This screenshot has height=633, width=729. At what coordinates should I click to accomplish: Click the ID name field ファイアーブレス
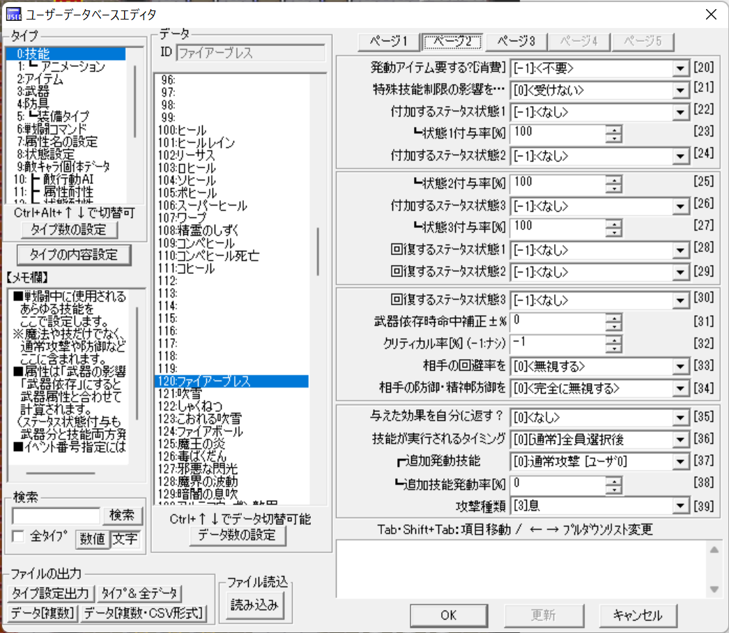(250, 53)
